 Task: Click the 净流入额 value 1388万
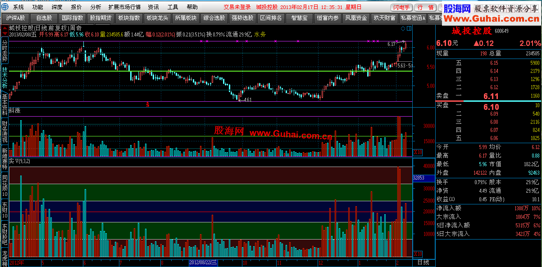[522, 208]
